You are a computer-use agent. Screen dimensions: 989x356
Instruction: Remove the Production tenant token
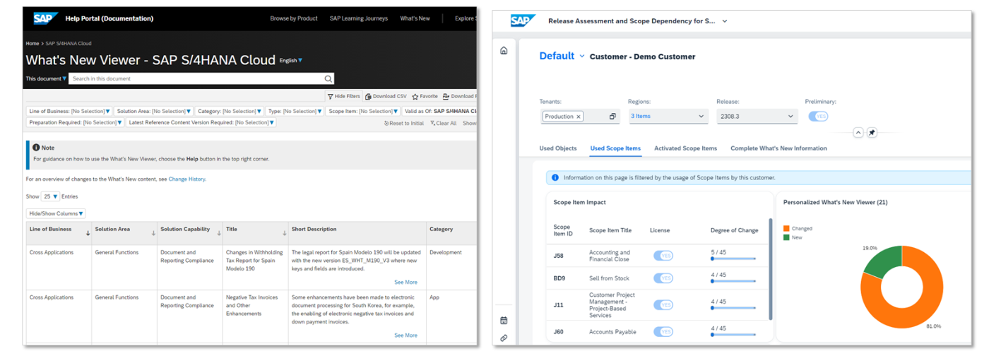[579, 117]
